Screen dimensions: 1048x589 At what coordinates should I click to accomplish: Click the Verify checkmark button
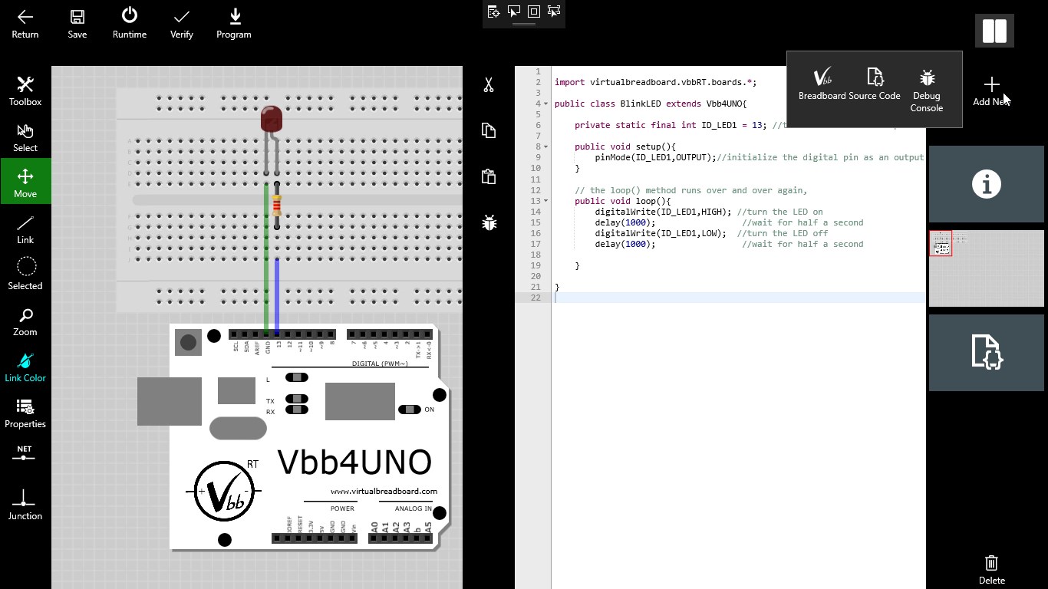(x=181, y=23)
